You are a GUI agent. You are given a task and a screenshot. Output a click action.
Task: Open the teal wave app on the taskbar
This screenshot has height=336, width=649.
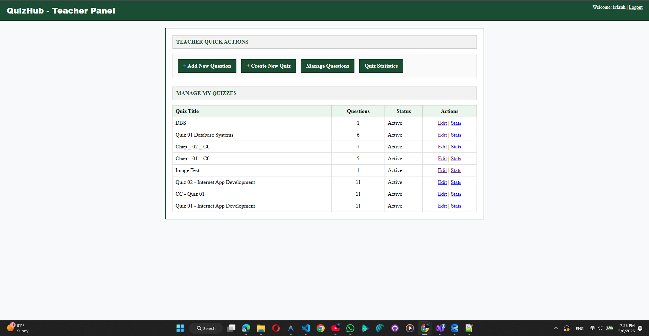pyautogui.click(x=380, y=328)
